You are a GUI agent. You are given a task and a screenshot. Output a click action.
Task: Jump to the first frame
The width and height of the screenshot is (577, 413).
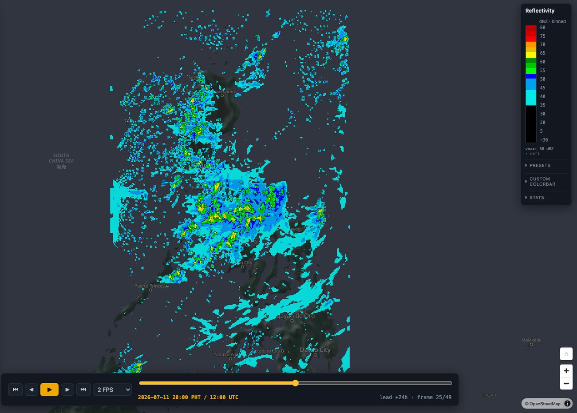[16, 389]
